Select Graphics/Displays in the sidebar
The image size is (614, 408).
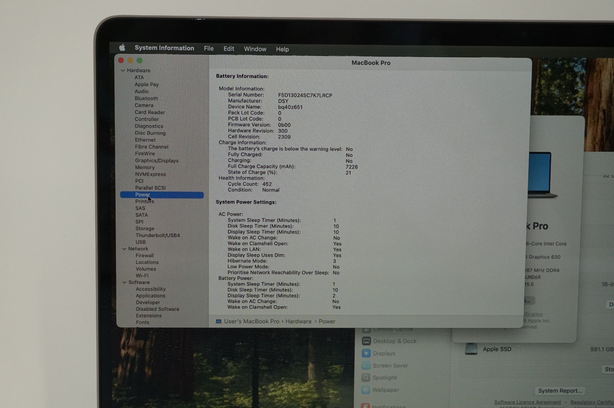pyautogui.click(x=157, y=161)
